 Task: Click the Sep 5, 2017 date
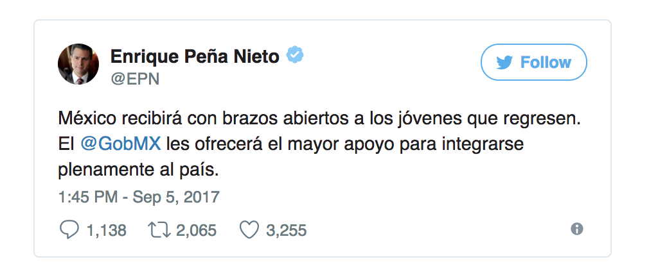pyautogui.click(x=176, y=197)
